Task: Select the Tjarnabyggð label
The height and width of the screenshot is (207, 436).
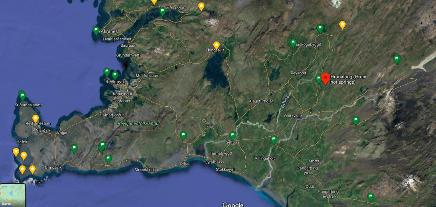Action: (221, 153)
